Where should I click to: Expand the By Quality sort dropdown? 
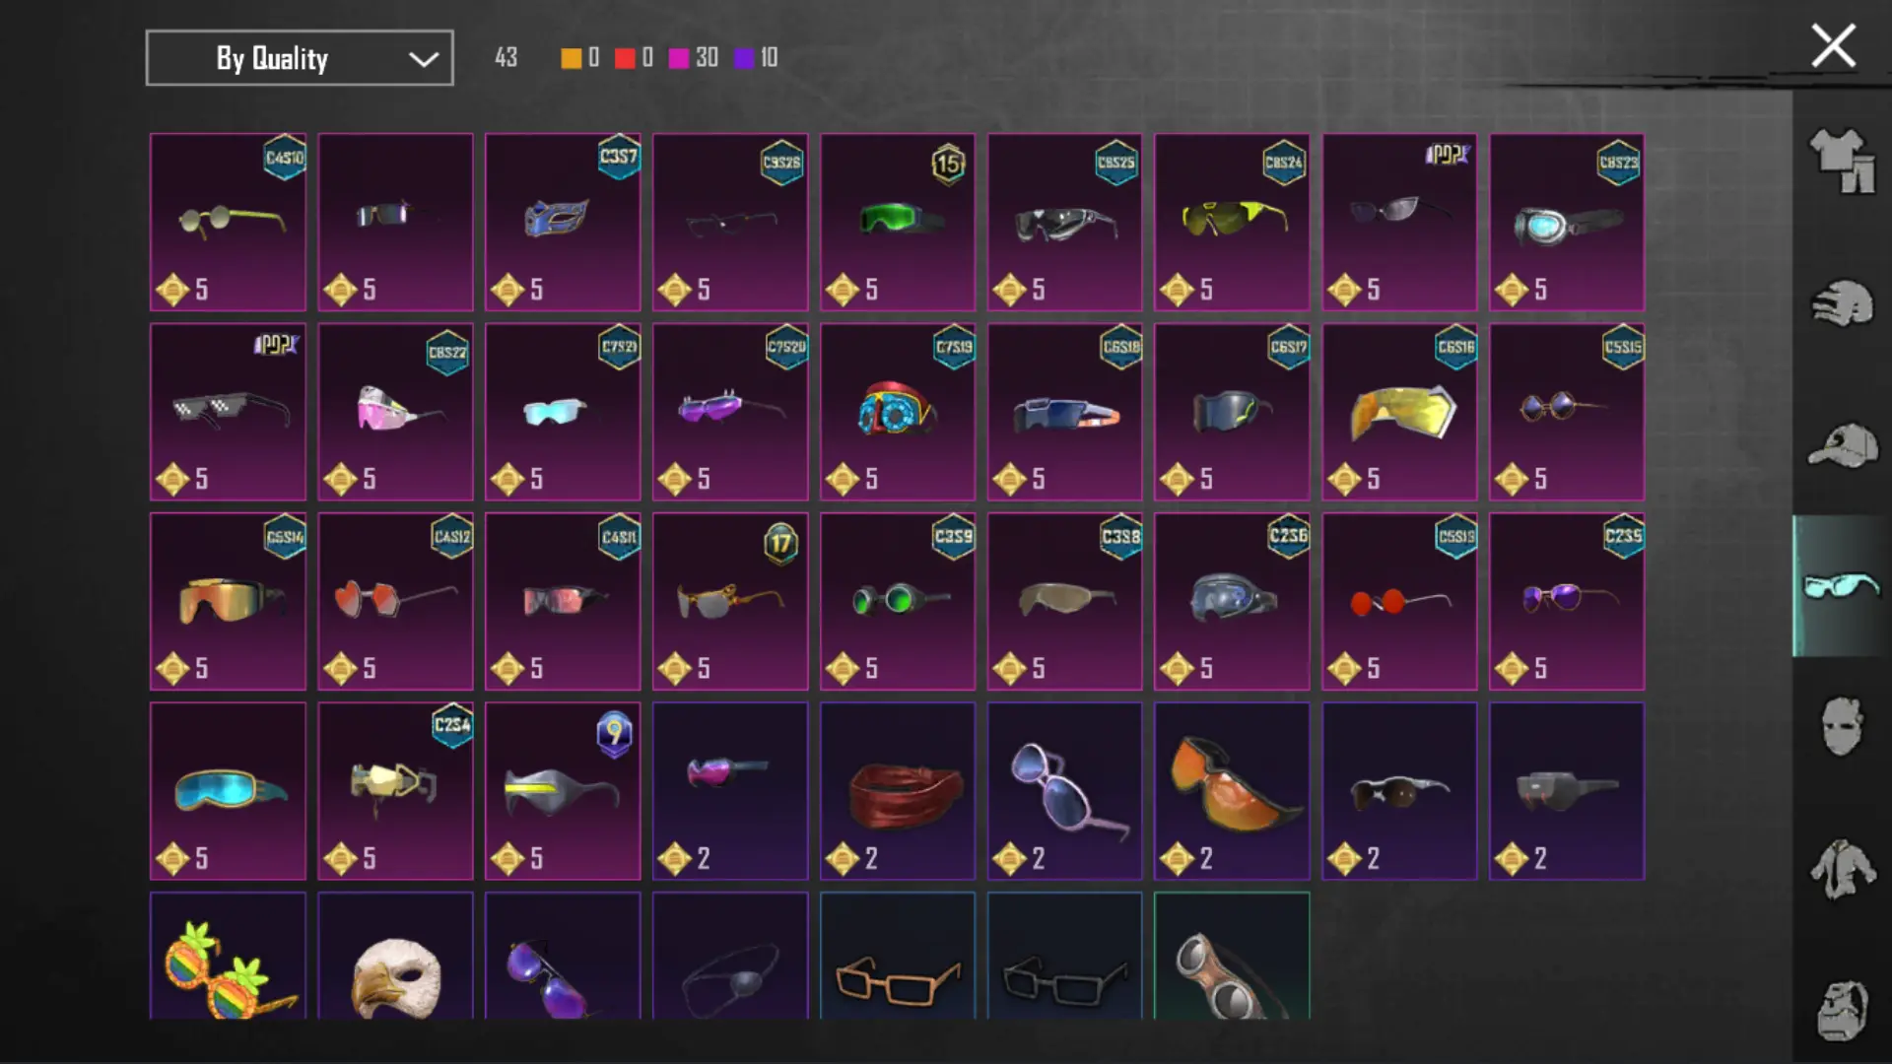coord(300,58)
